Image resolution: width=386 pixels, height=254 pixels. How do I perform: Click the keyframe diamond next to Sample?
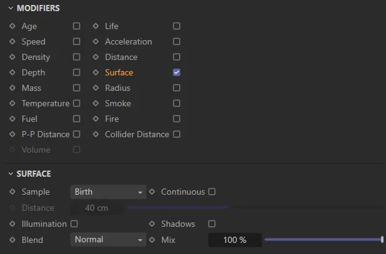(12, 192)
